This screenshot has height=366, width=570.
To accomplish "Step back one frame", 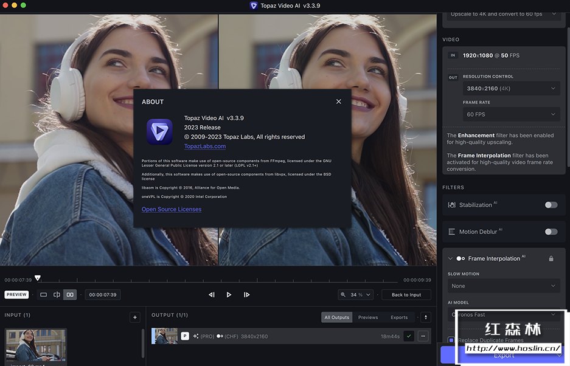I will pos(212,295).
